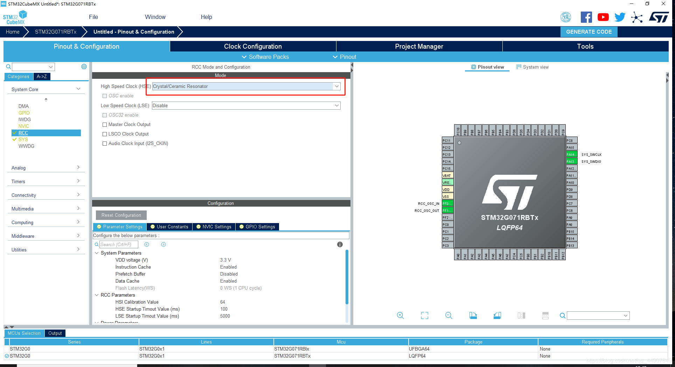The width and height of the screenshot is (675, 367).
Task: Click the search magnifier in categories panel
Action: (x=8, y=67)
